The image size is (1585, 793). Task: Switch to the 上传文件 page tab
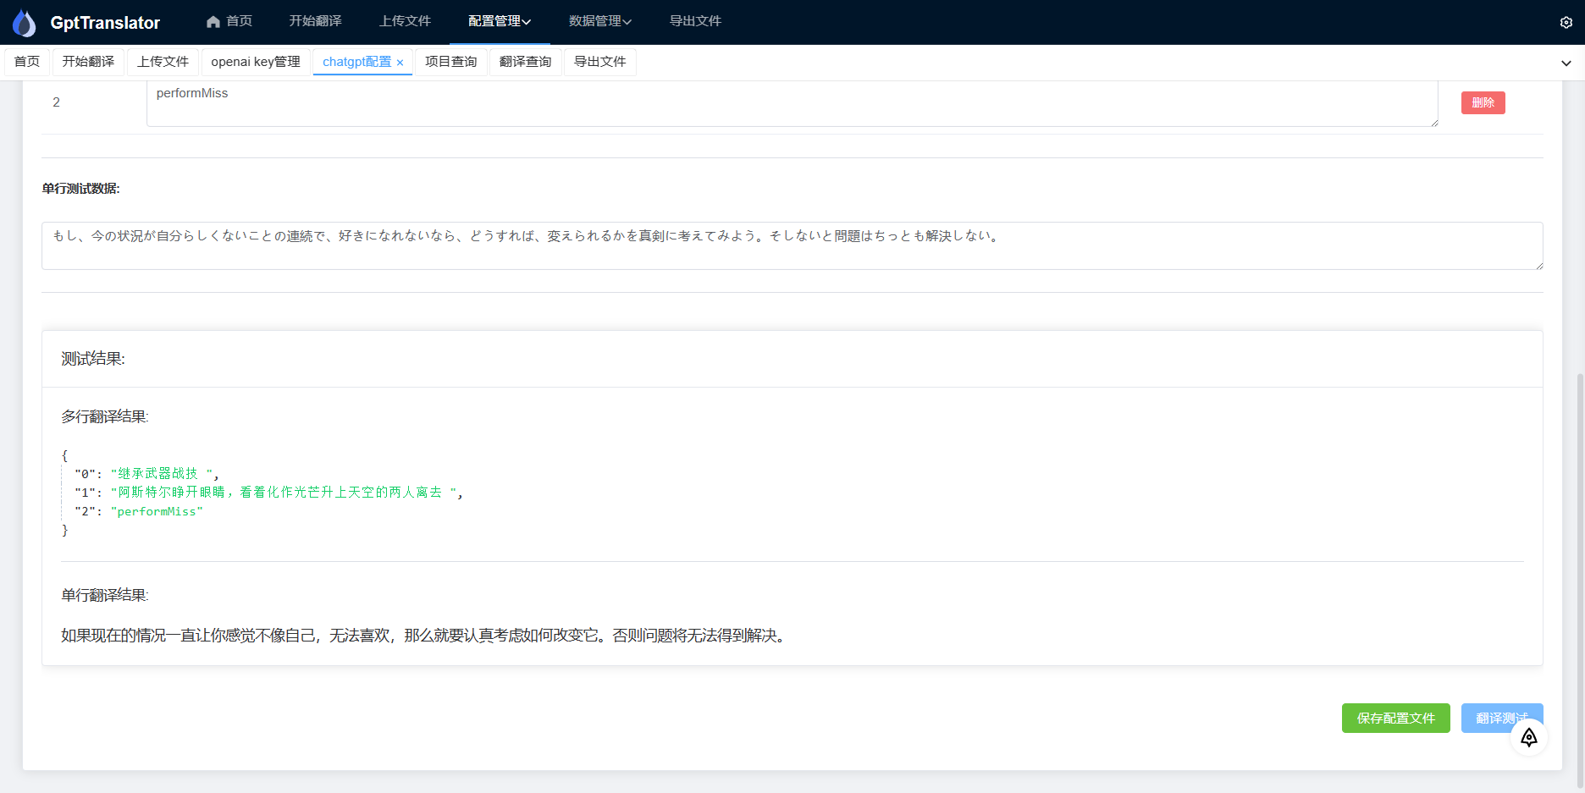coord(163,62)
